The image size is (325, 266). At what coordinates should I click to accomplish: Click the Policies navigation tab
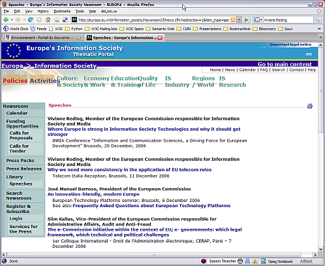(15, 80)
